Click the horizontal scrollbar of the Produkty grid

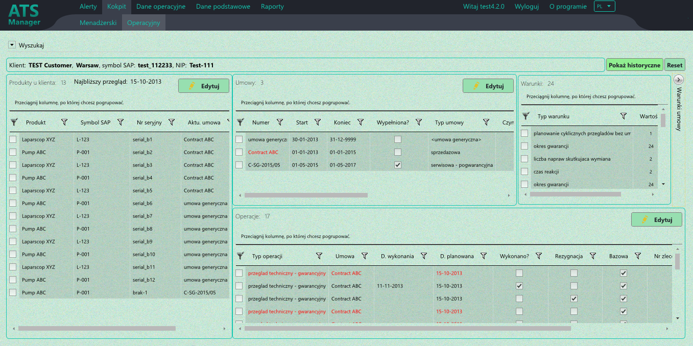[x=97, y=329]
